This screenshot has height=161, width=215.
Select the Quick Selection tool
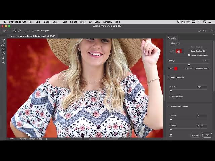pos(3,40)
